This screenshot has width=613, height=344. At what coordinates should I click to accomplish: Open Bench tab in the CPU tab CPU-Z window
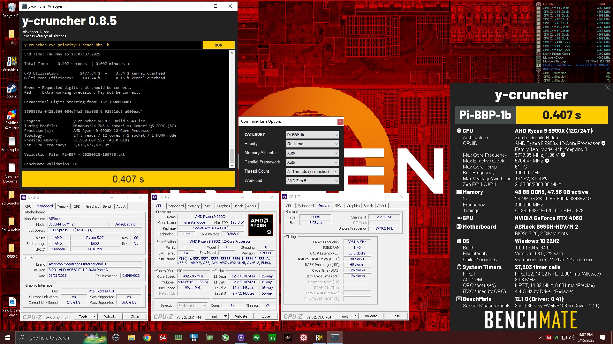[x=238, y=206]
